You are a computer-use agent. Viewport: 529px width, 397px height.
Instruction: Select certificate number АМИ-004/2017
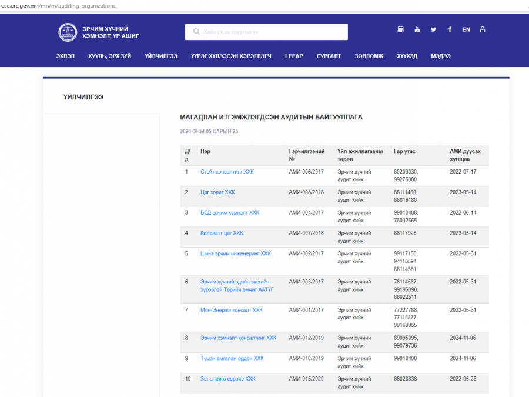point(306,213)
